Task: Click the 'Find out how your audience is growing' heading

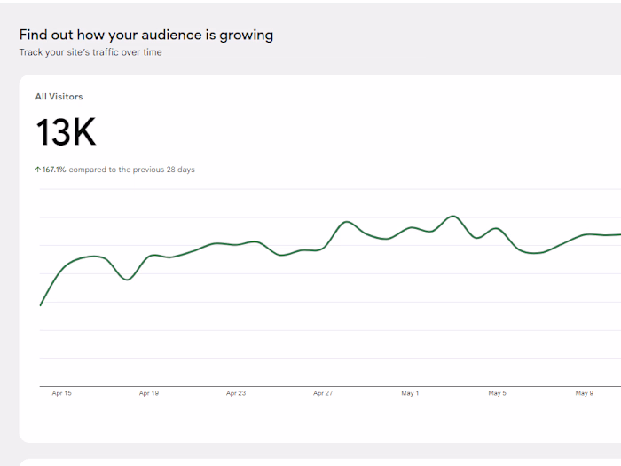Action: coord(146,35)
